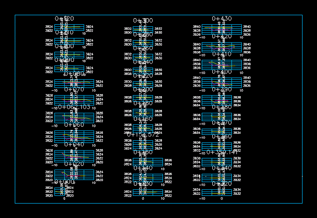Pick the 0+359.141 station label

click(222, 152)
